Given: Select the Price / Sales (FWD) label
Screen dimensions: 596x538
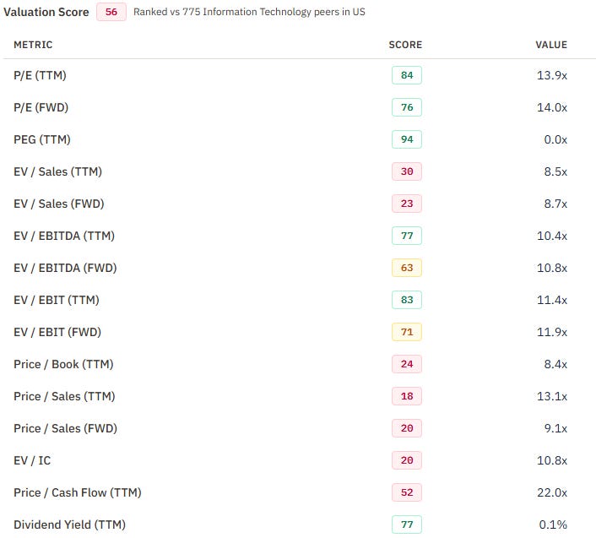Looking at the screenshot, I should [x=65, y=428].
